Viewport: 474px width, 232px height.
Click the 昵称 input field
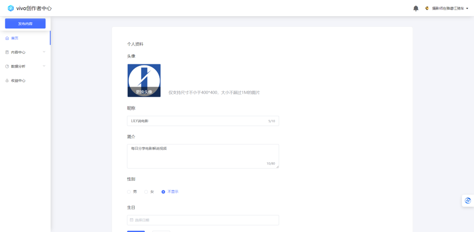click(203, 121)
